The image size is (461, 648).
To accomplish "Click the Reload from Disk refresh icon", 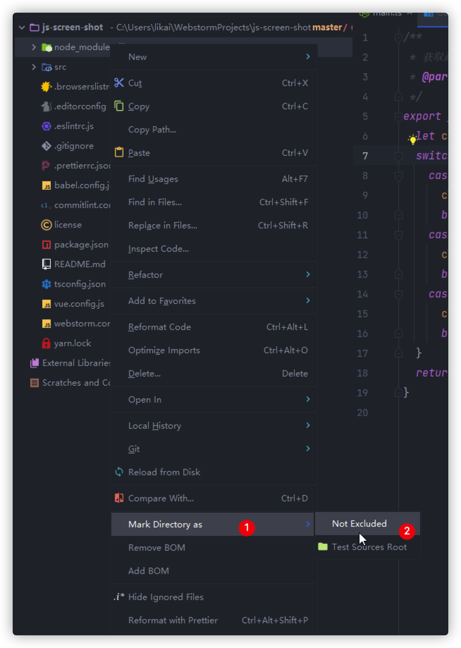I will [x=119, y=472].
